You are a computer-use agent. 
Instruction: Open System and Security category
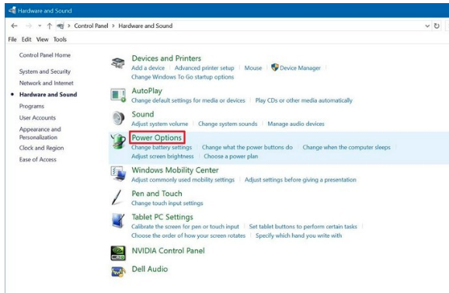pyautogui.click(x=45, y=72)
